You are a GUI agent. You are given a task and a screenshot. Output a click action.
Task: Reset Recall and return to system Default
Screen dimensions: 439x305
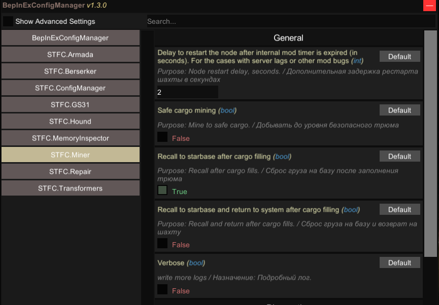pos(400,209)
